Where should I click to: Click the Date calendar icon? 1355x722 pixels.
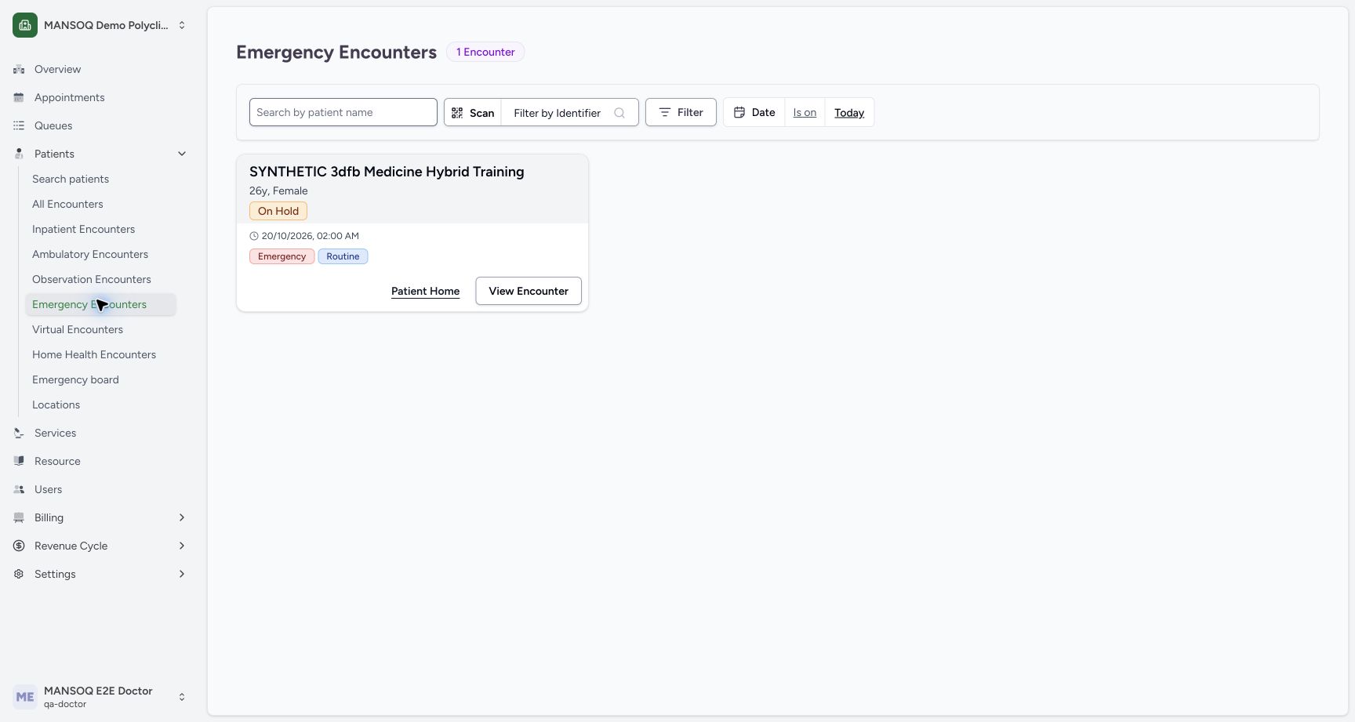[739, 112]
